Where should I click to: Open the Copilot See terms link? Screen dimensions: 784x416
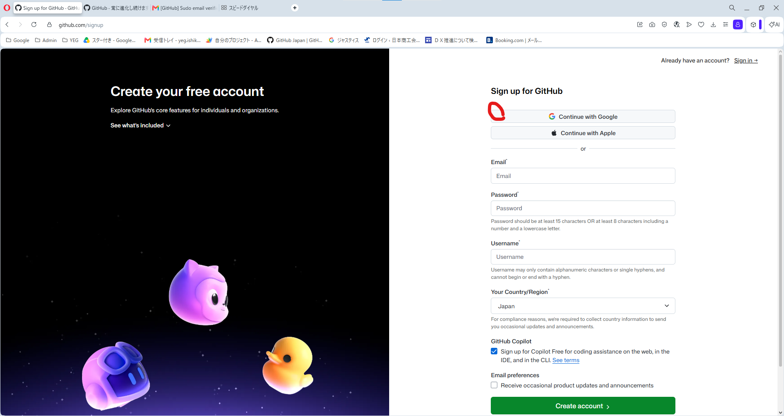[566, 360]
